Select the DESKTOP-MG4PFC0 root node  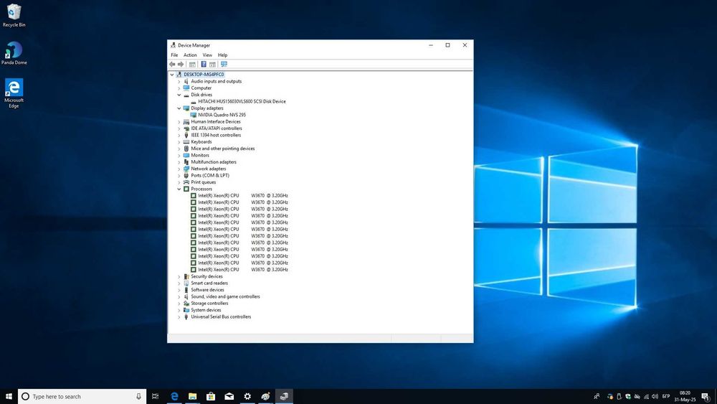(x=204, y=75)
